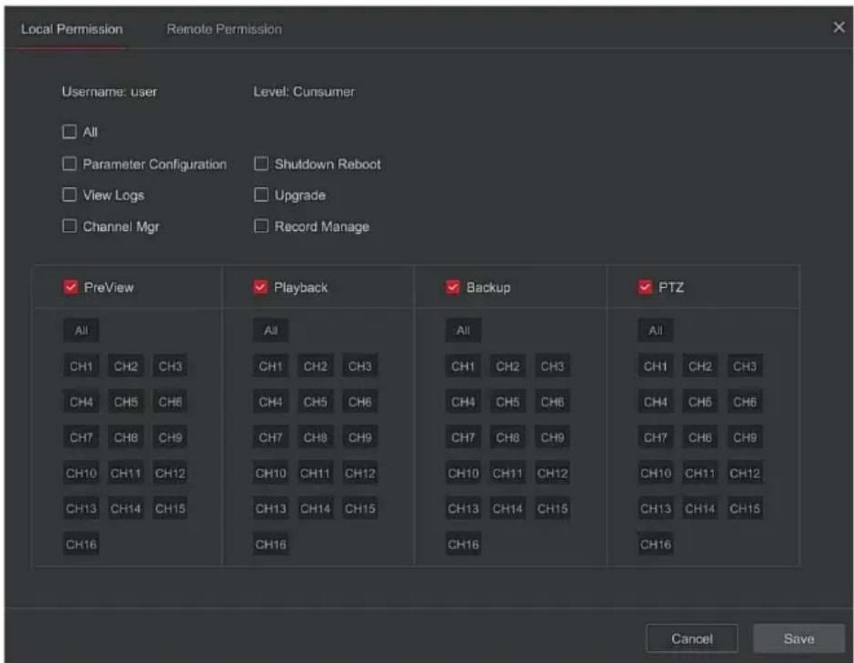Switch to the Remote Permission tab

[x=224, y=29]
